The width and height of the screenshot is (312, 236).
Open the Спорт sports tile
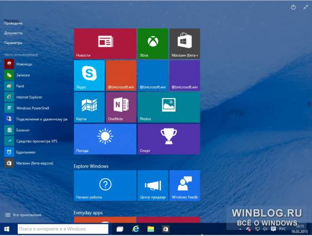pos(169,139)
